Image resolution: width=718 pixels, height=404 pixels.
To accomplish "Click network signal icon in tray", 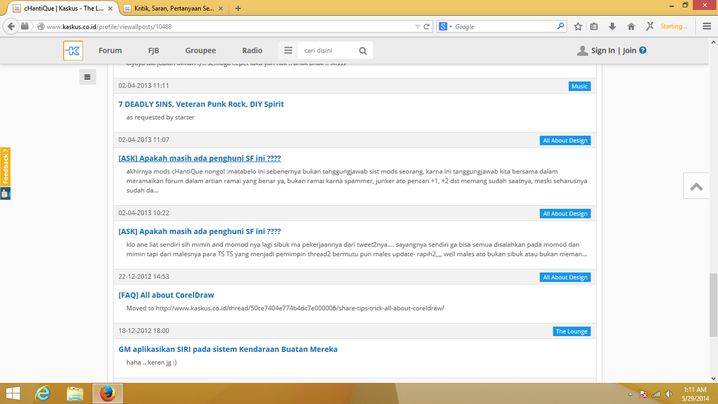I will pos(656,394).
